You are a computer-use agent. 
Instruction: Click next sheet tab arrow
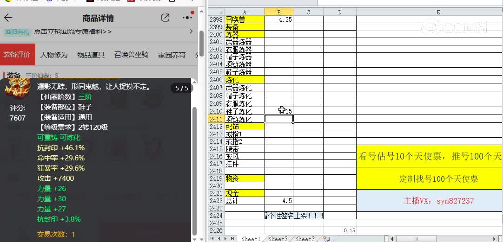pos(226,239)
